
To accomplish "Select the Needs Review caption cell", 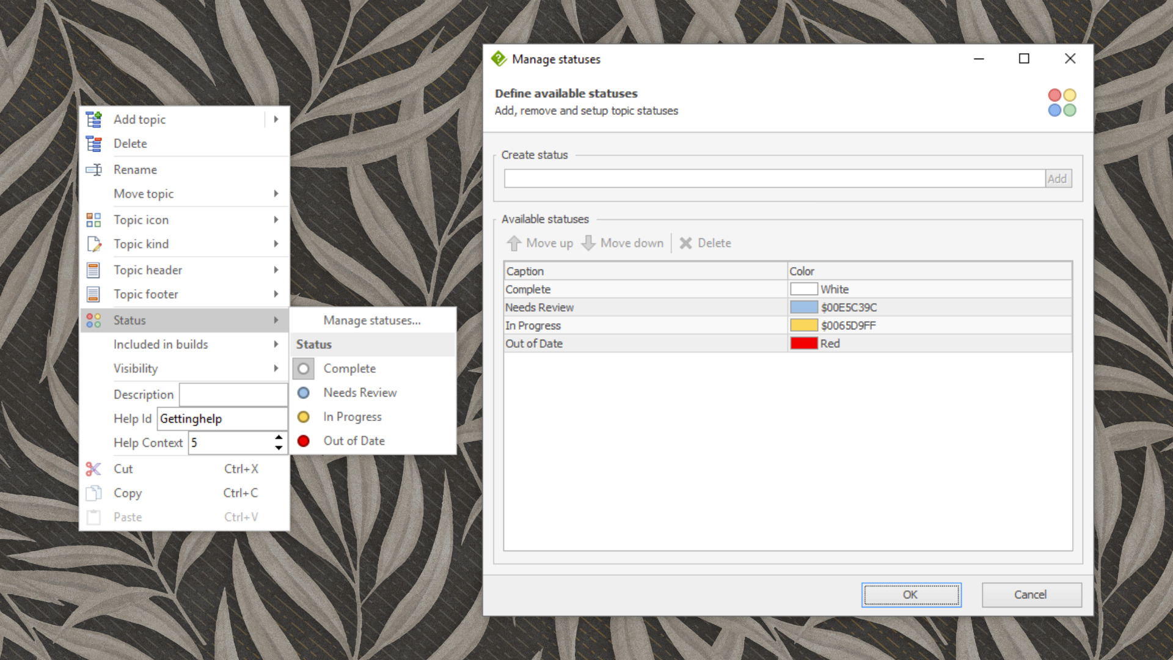I will 646,307.
